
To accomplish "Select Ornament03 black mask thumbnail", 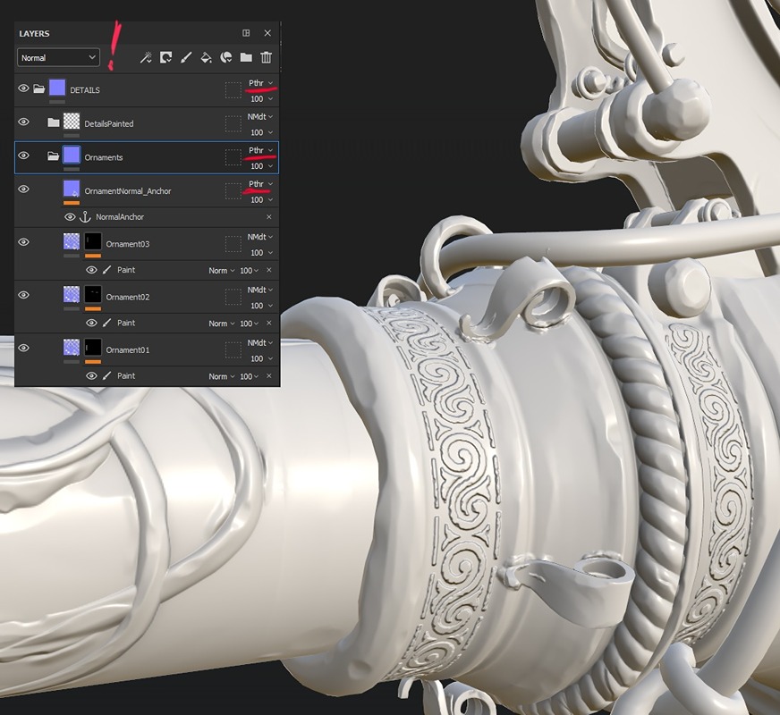I will [x=93, y=241].
